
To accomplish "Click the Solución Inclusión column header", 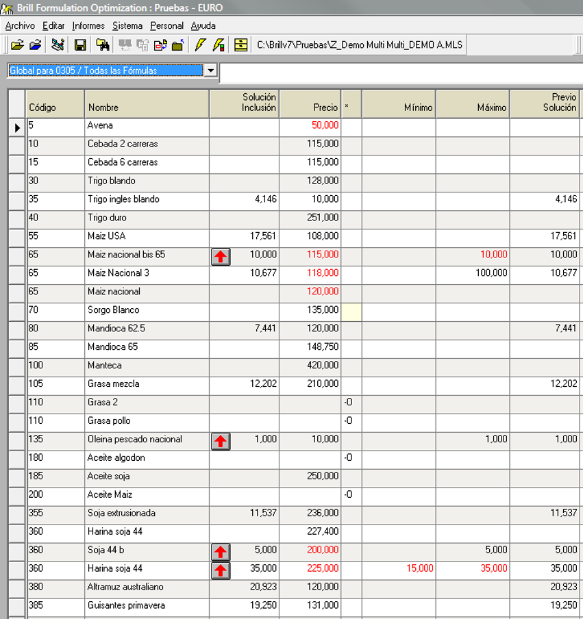I will coord(245,104).
